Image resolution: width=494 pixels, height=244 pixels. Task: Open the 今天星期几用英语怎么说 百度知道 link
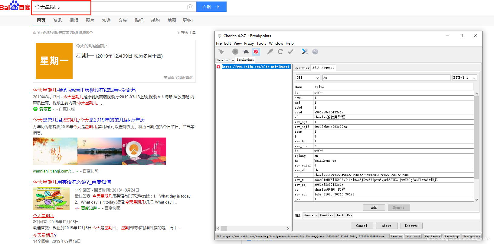72,182
